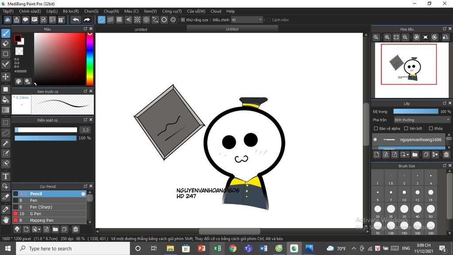453x255 pixels.
Task: Toggle the Khử răng cưa checkbox
Action: [183, 20]
